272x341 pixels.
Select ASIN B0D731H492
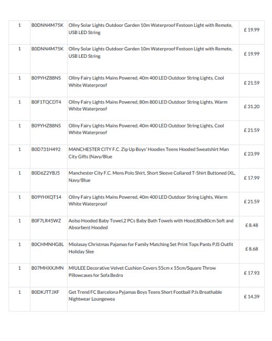point(46,150)
